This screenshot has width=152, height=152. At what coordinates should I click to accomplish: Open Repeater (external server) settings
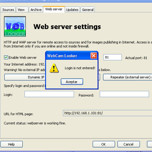point(128,77)
